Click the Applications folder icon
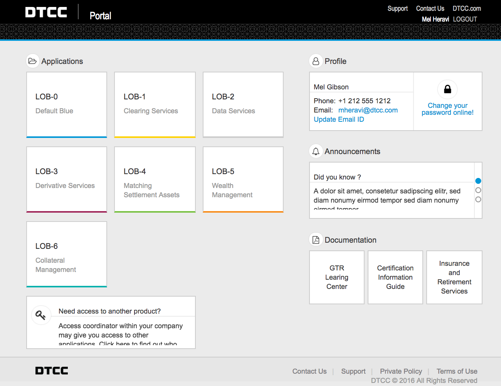Screen dimensions: 501x386 (x=33, y=61)
